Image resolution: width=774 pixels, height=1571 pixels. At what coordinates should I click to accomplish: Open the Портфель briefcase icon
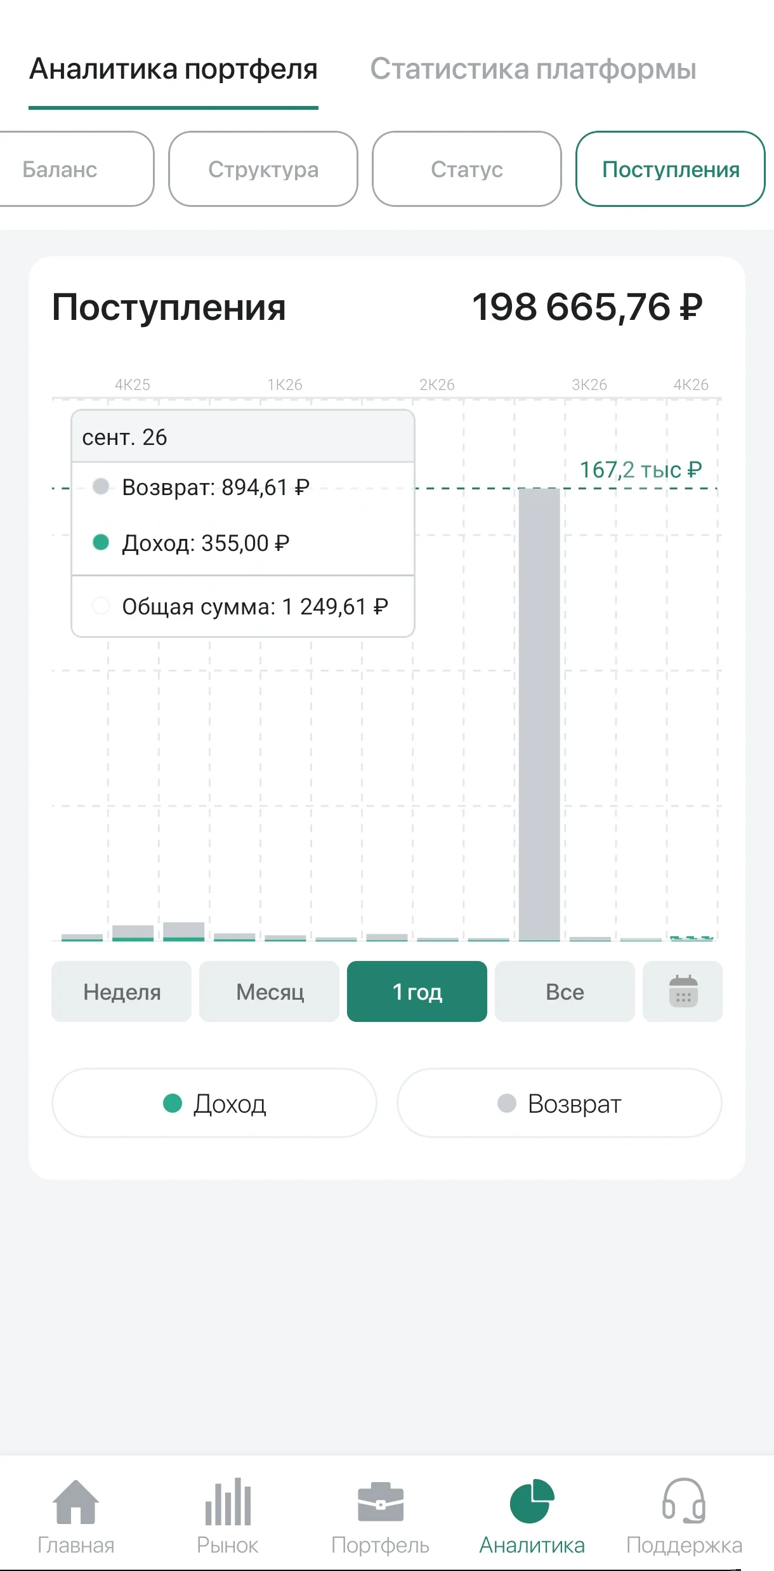coord(381,1502)
